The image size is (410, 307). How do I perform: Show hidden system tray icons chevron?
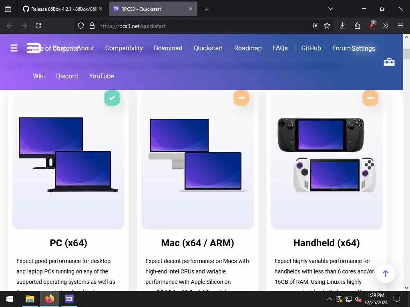[x=330, y=299]
